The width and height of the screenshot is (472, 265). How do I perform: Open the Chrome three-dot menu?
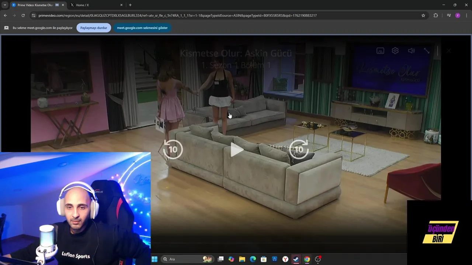466,15
